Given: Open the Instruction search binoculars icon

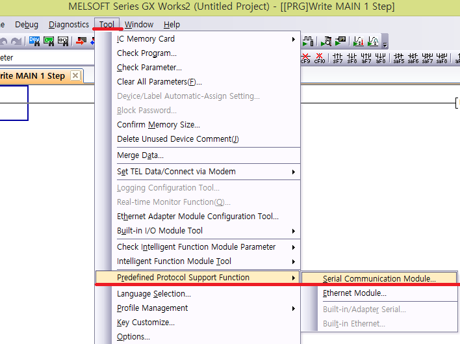Looking at the screenshot, I should pos(49,41).
